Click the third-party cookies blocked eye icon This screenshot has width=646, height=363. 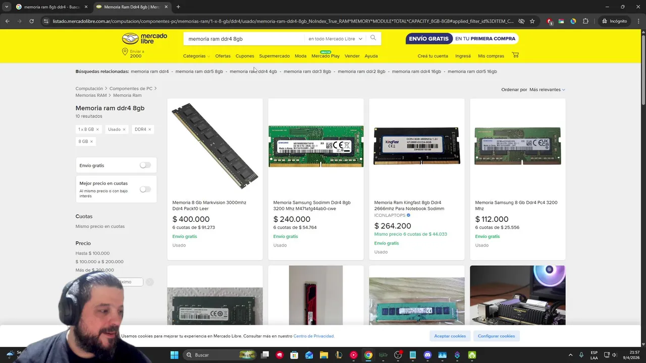pos(521,21)
